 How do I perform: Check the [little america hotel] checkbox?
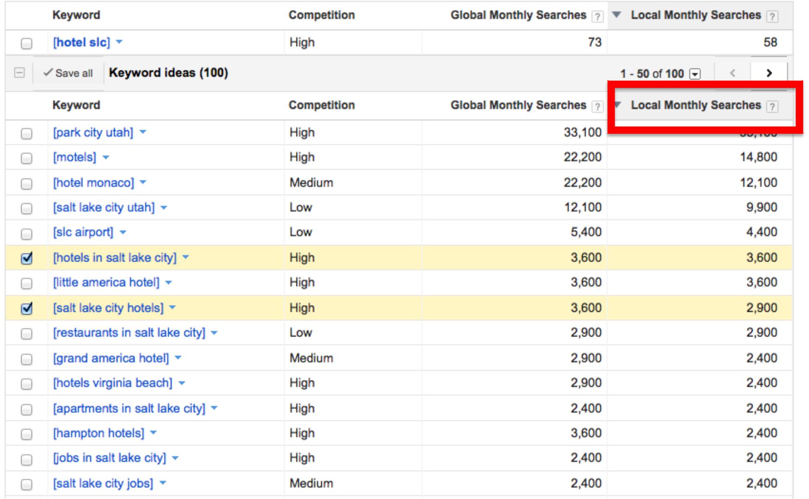pos(26,283)
